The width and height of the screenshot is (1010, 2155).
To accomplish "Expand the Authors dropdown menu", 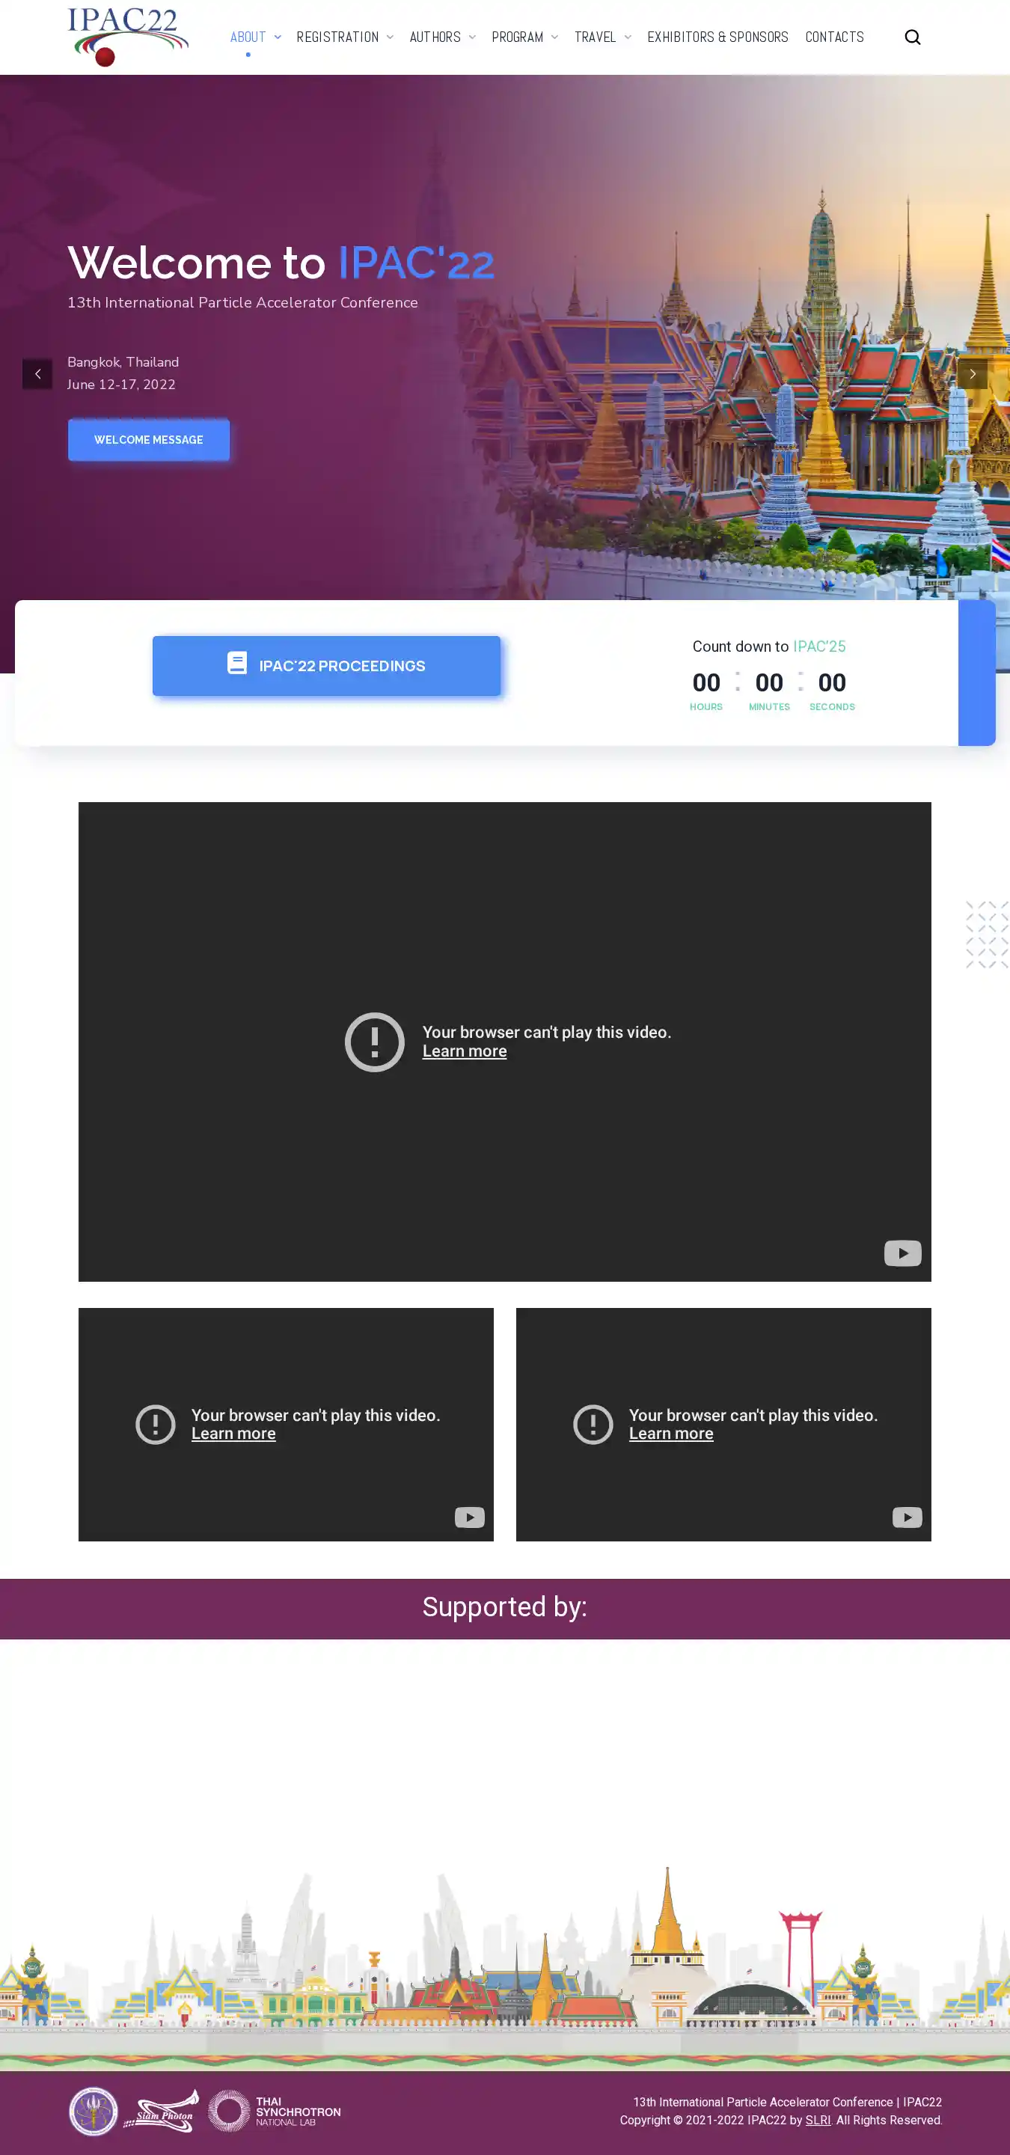I will (x=442, y=37).
